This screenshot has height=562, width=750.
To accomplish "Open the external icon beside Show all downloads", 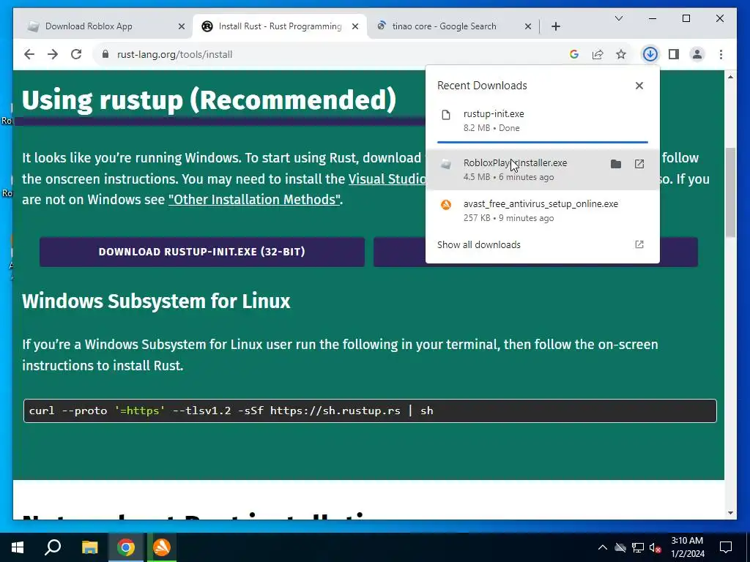I will (x=639, y=244).
